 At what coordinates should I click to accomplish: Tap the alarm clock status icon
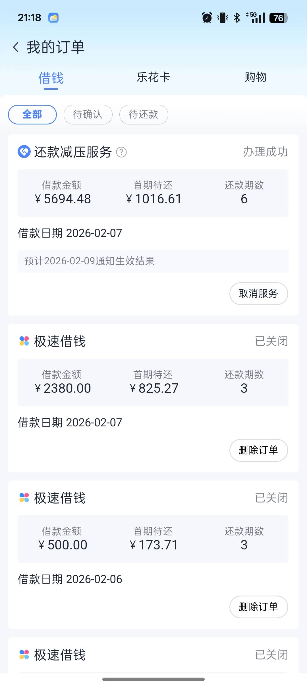pyautogui.click(x=207, y=18)
